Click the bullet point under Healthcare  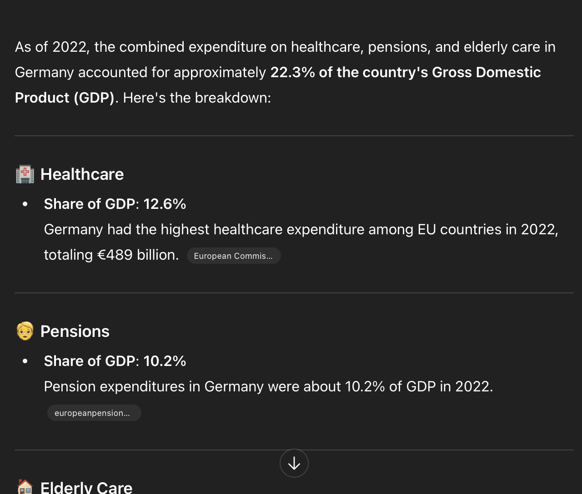[25, 204]
